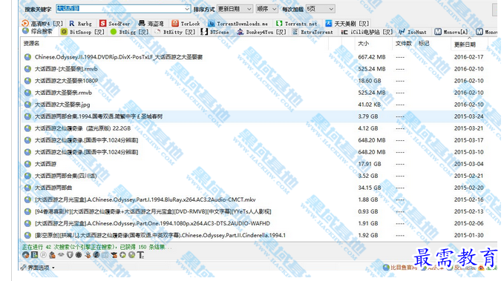The height and width of the screenshot is (281, 504).
Task: Open the 顺序 sort order dropdown
Action: pyautogui.click(x=266, y=9)
